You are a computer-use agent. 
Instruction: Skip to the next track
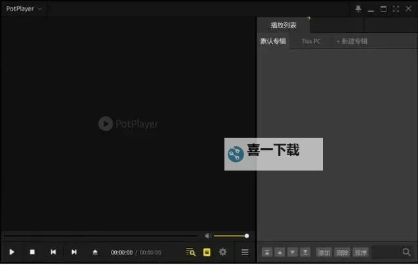(74, 252)
